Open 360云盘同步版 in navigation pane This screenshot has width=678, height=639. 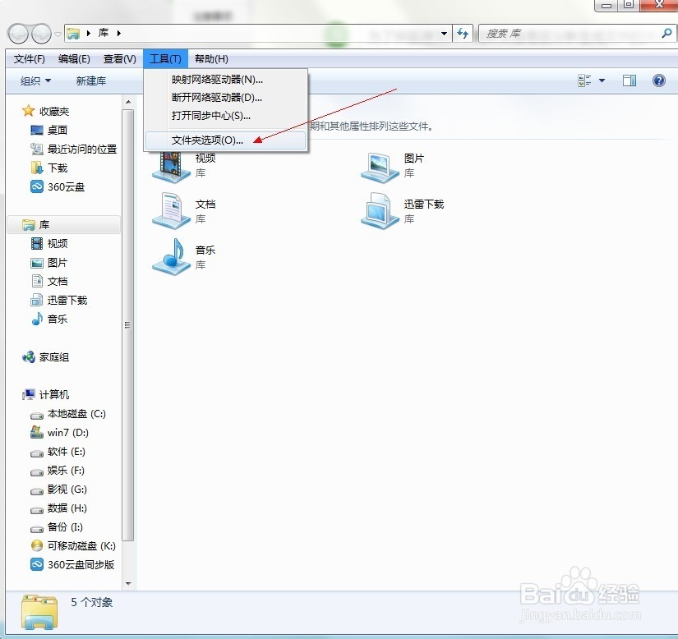coord(72,564)
